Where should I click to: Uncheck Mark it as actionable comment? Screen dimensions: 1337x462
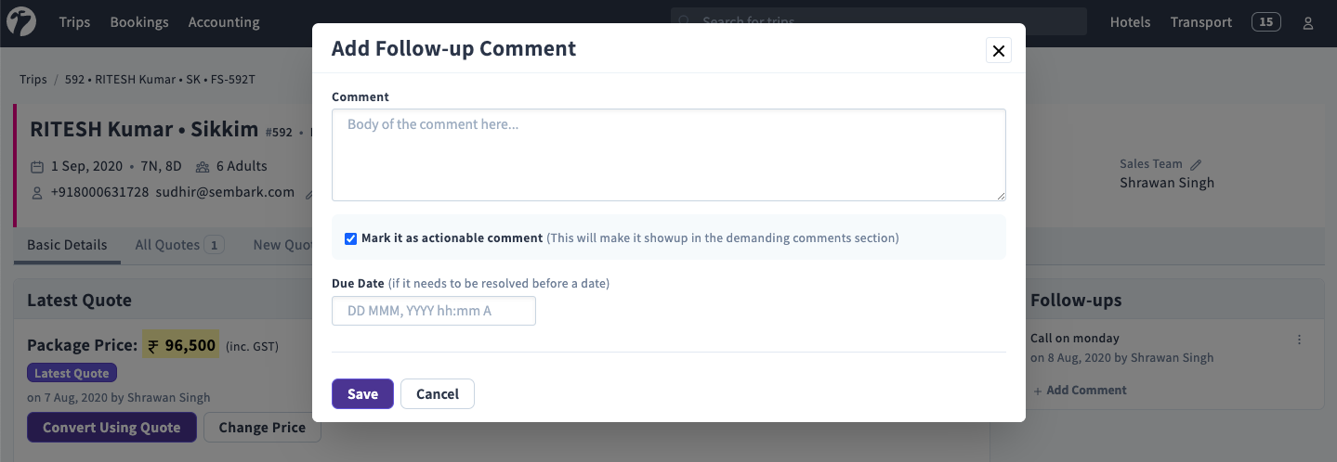[x=350, y=238]
